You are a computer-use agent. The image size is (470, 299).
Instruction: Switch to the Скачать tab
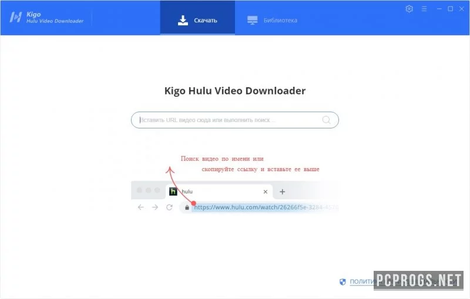[197, 18]
